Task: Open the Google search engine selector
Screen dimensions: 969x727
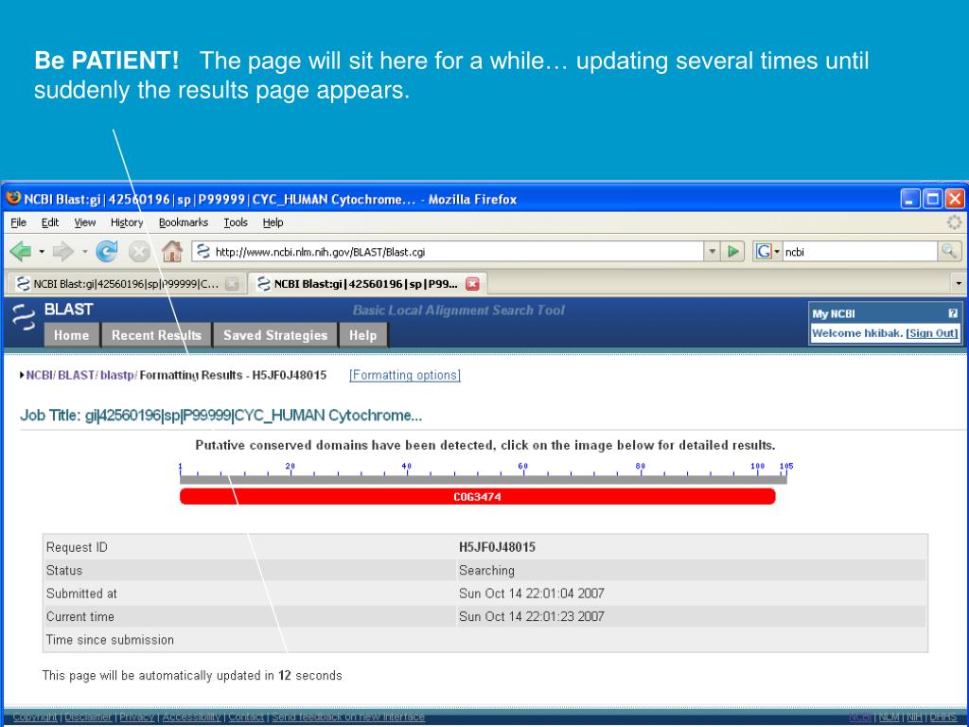Action: point(767,252)
